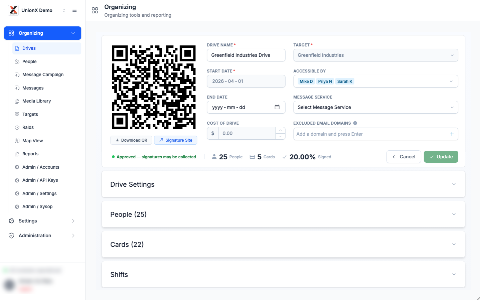Click the Admin / Accounts icon
Screen dimensions: 480x300
(x=17, y=167)
